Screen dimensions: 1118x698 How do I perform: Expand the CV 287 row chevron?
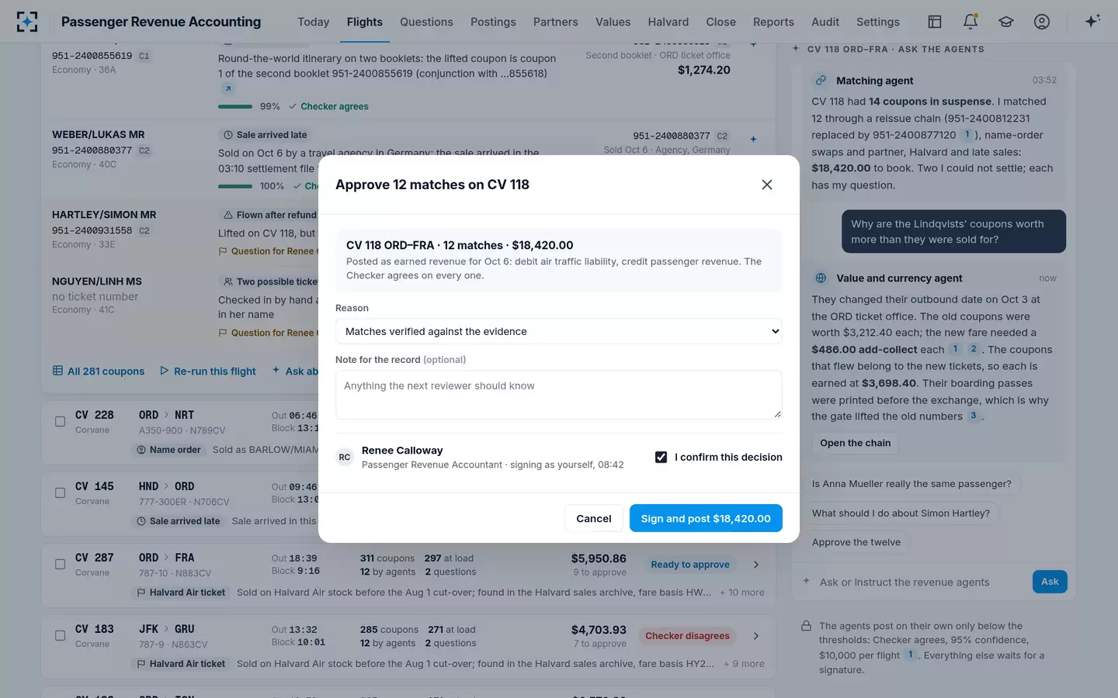(x=756, y=565)
